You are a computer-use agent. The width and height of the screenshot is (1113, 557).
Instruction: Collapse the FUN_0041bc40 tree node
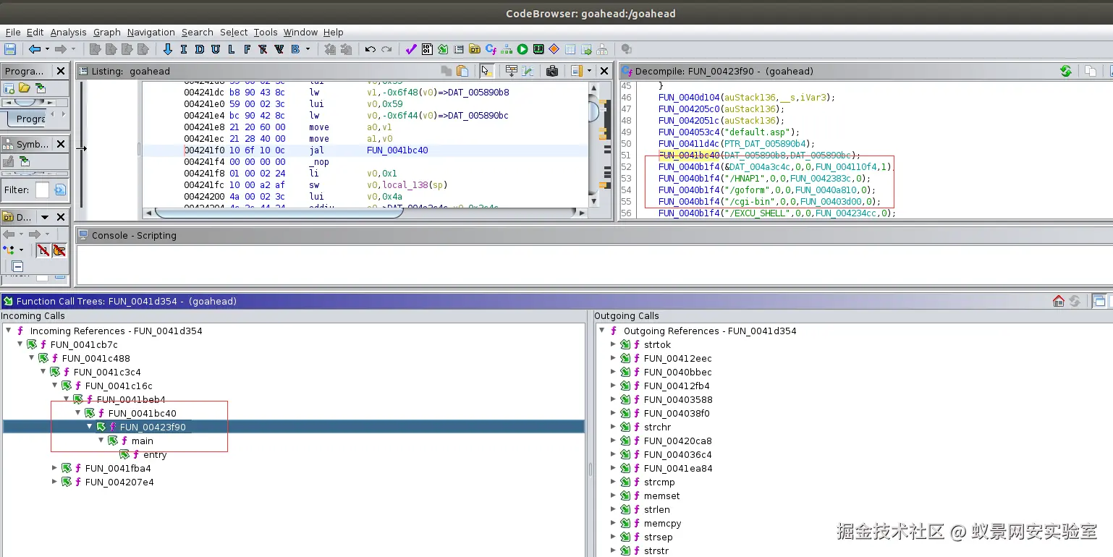[78, 413]
